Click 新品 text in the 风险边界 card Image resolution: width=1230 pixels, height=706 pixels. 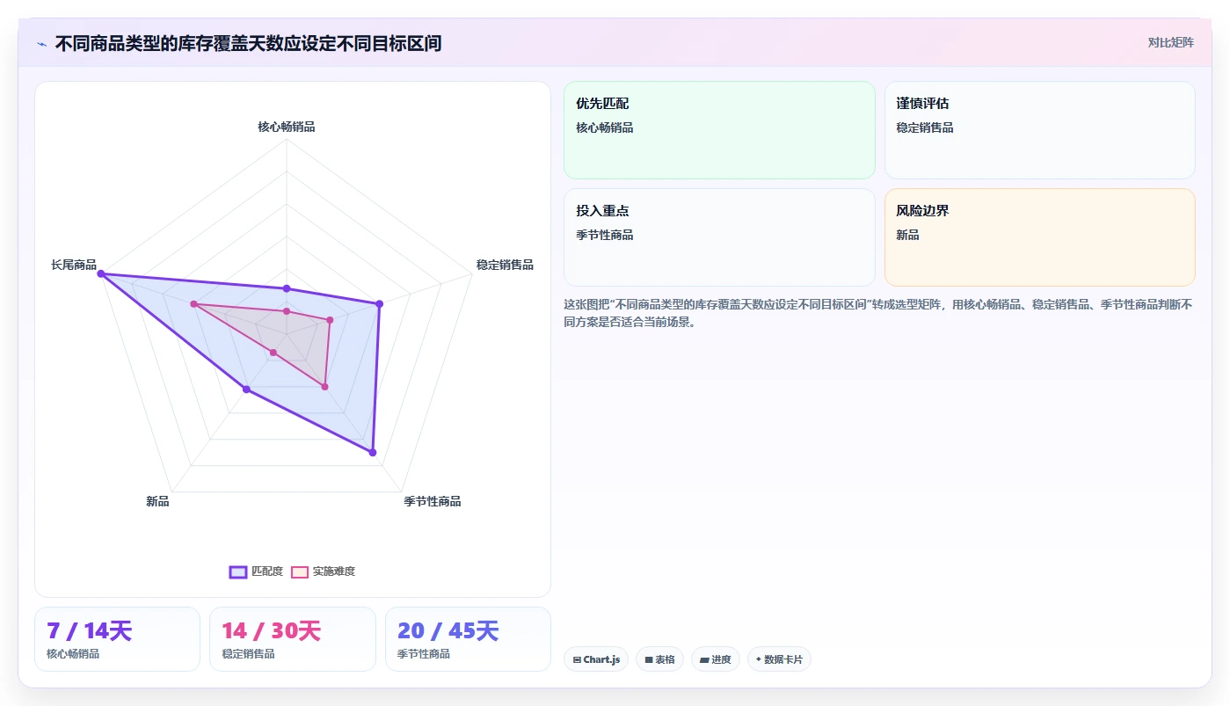coord(908,235)
